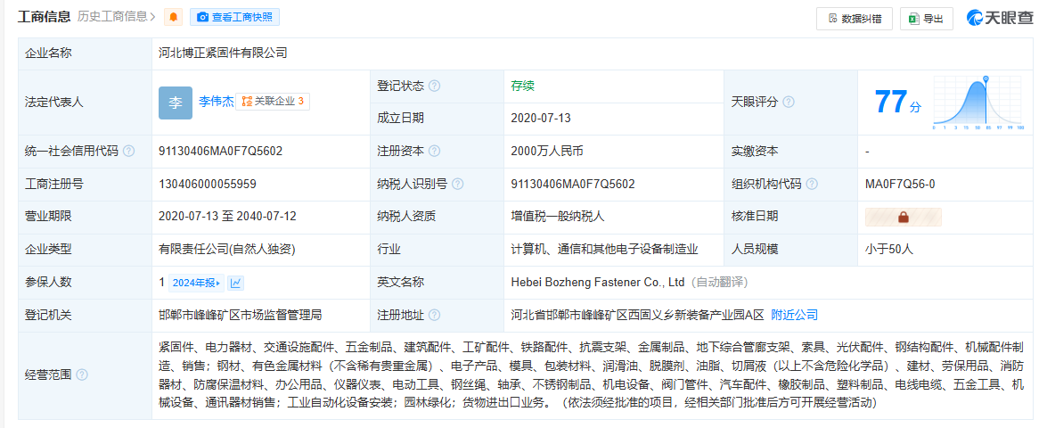Click help icon next to 组织机构代码

coord(812,184)
